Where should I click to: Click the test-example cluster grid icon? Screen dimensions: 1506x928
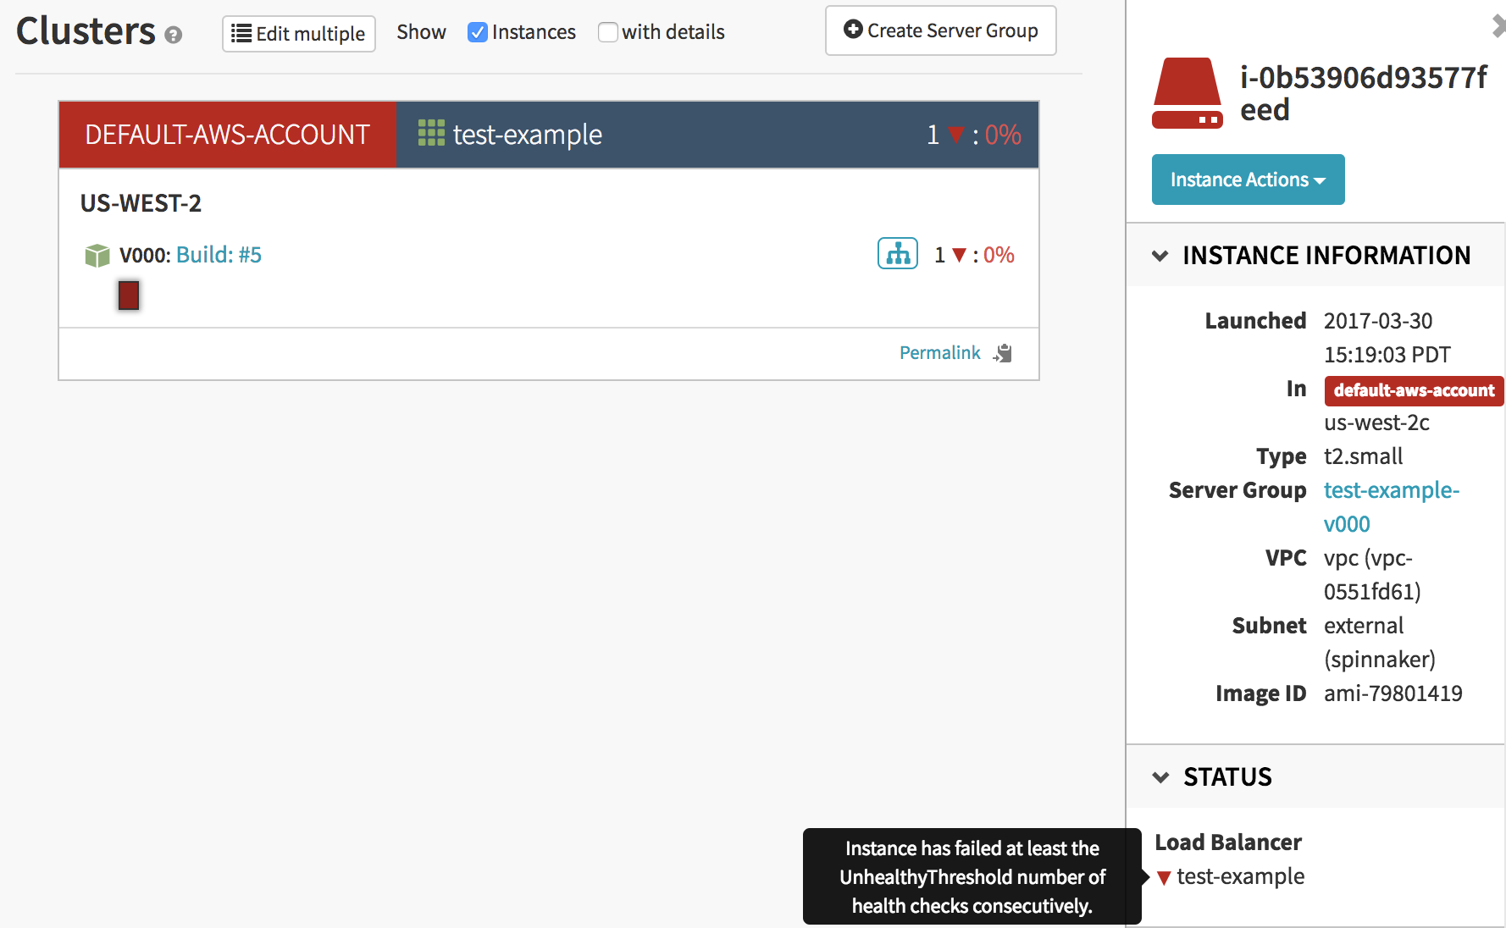point(431,133)
